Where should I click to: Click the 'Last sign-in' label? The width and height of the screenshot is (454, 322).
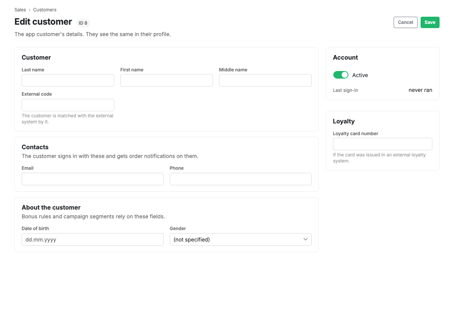[345, 90]
